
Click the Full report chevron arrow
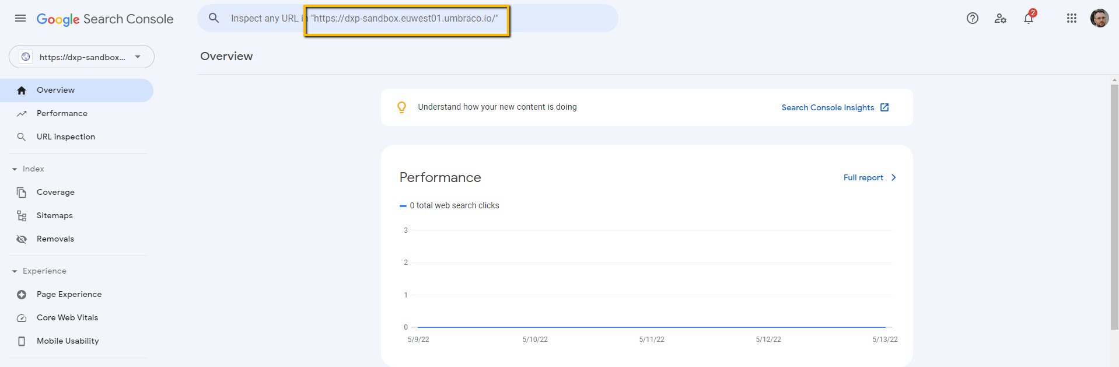click(x=893, y=177)
